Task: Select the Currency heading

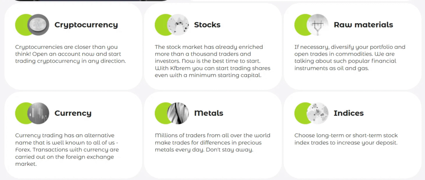Action: [x=73, y=113]
